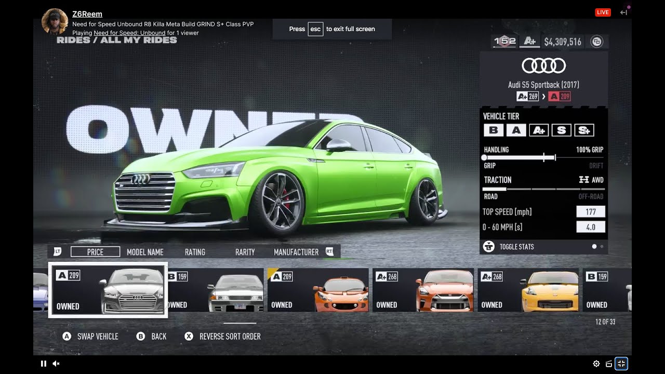Click the traction road/off-road bar
Screen dimensions: 665x374
click(543, 189)
